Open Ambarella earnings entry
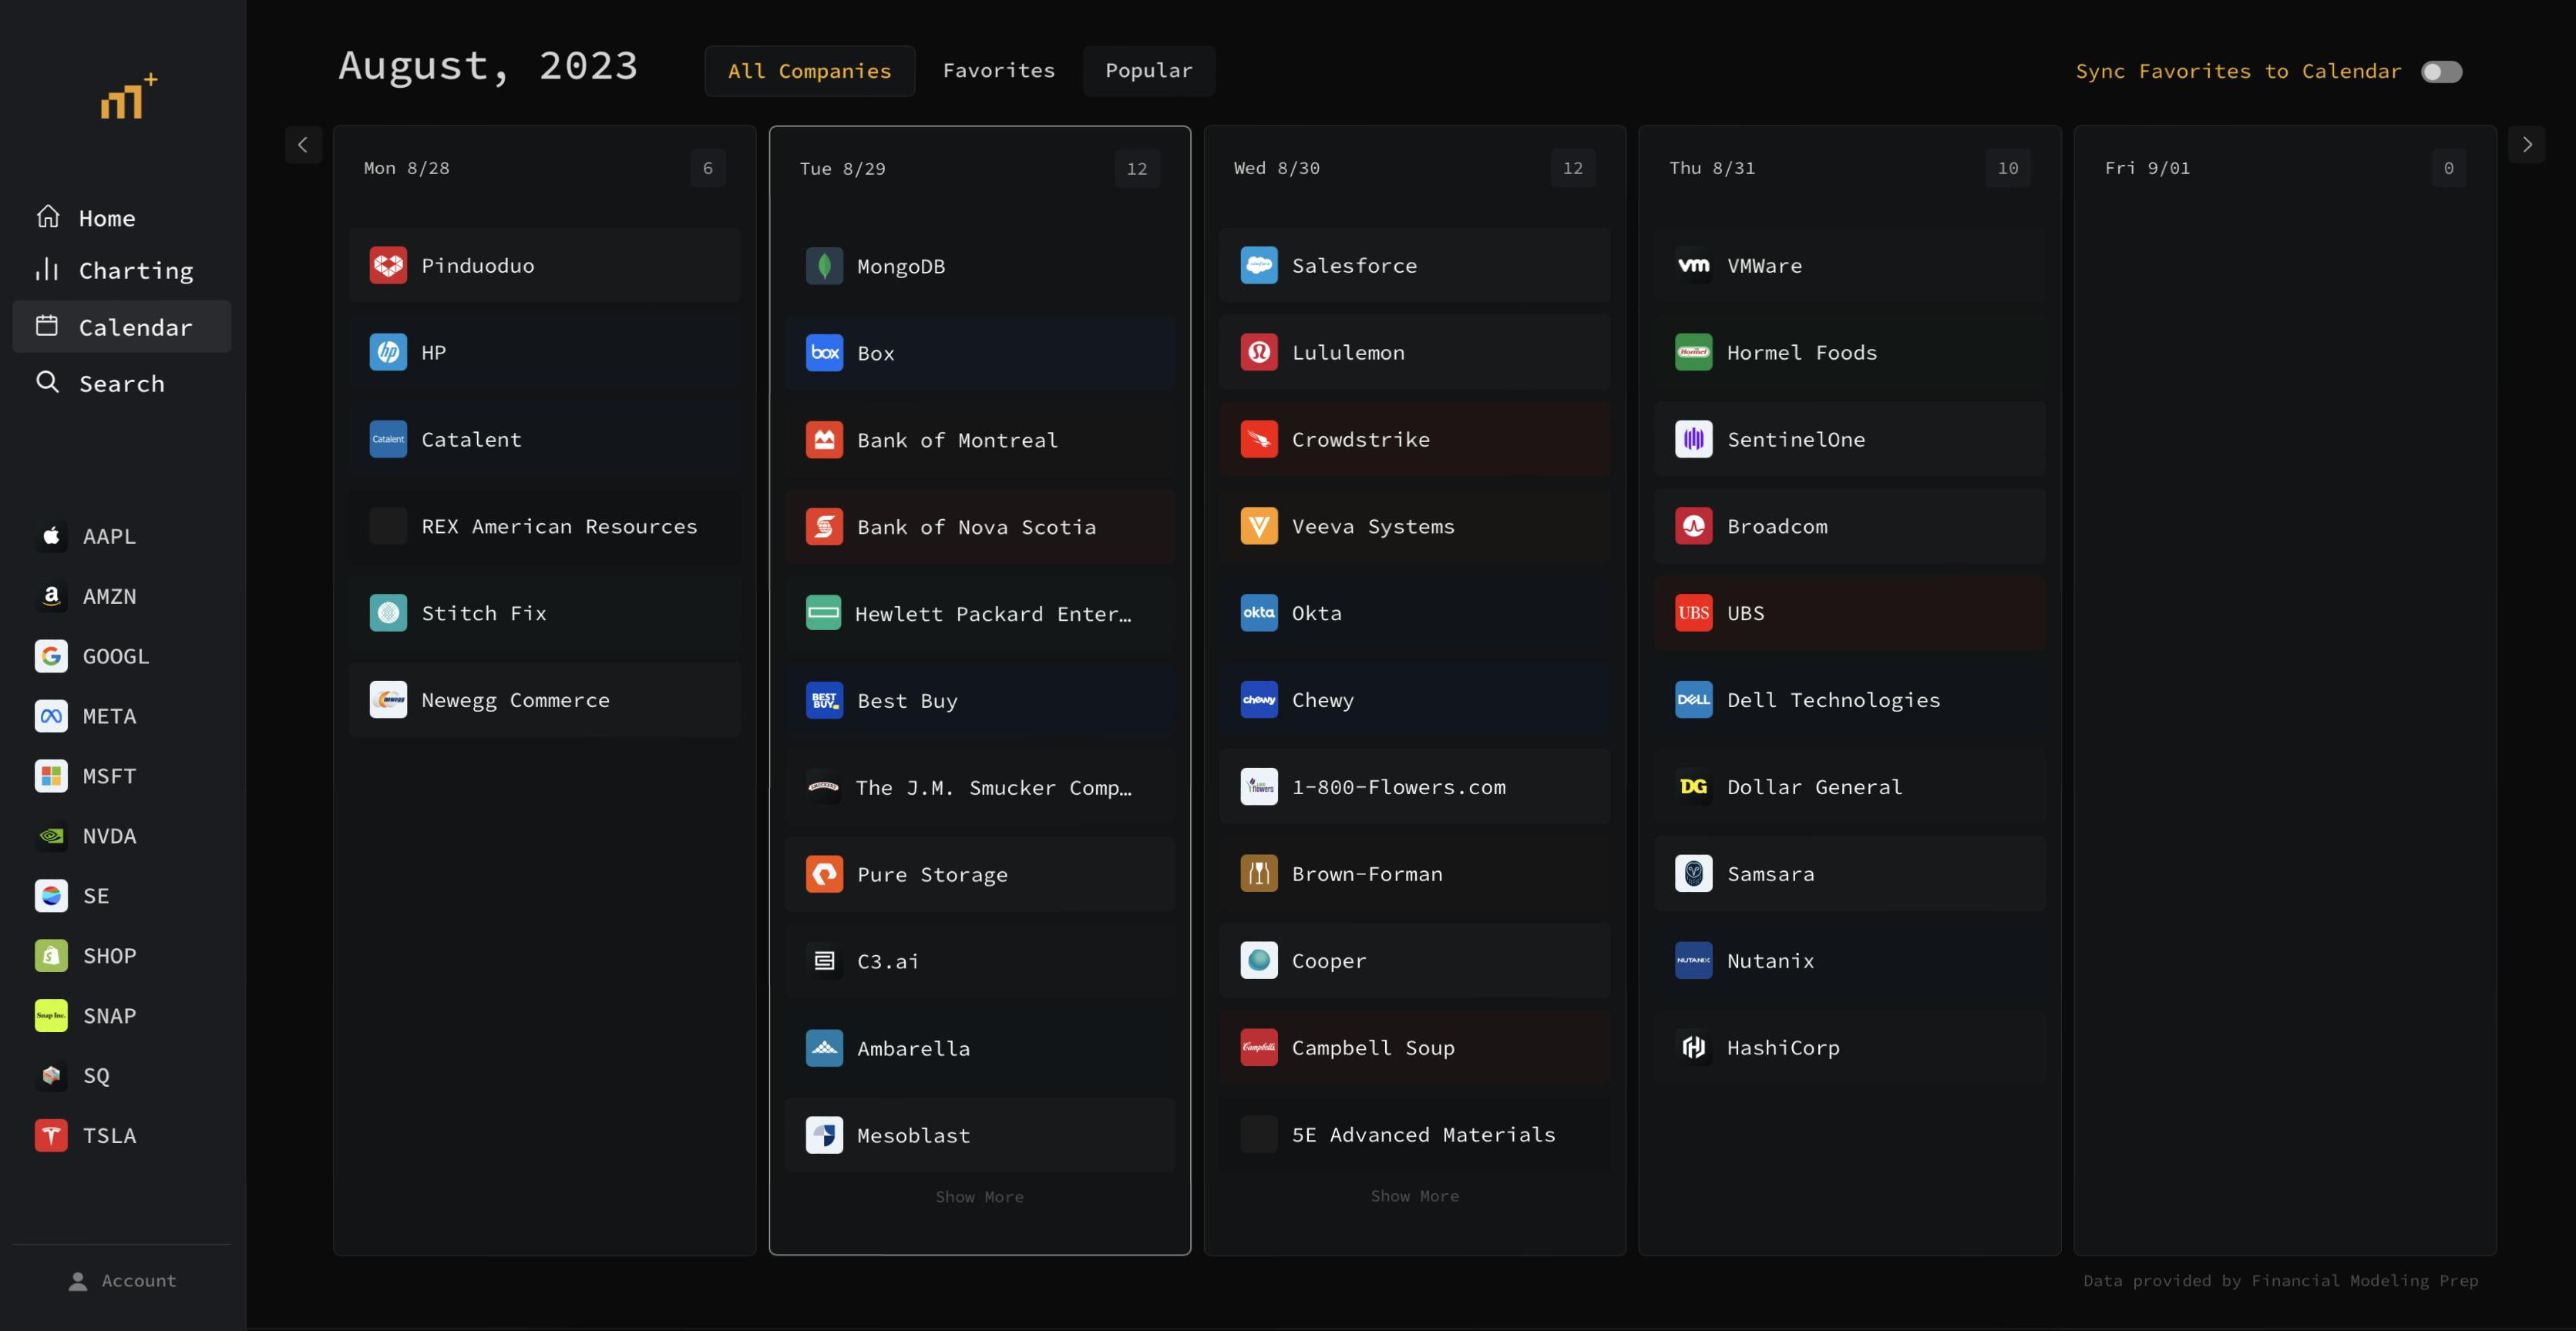The height and width of the screenshot is (1331, 2576). (x=980, y=1049)
